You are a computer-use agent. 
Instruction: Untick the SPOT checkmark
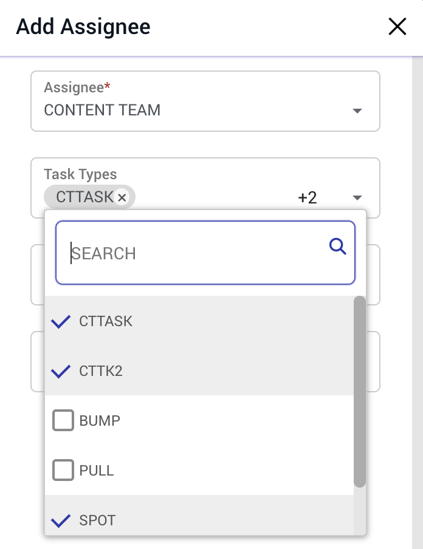(x=61, y=520)
